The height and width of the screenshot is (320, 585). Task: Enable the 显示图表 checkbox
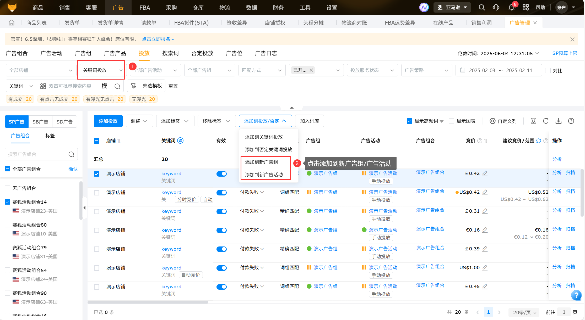click(451, 121)
